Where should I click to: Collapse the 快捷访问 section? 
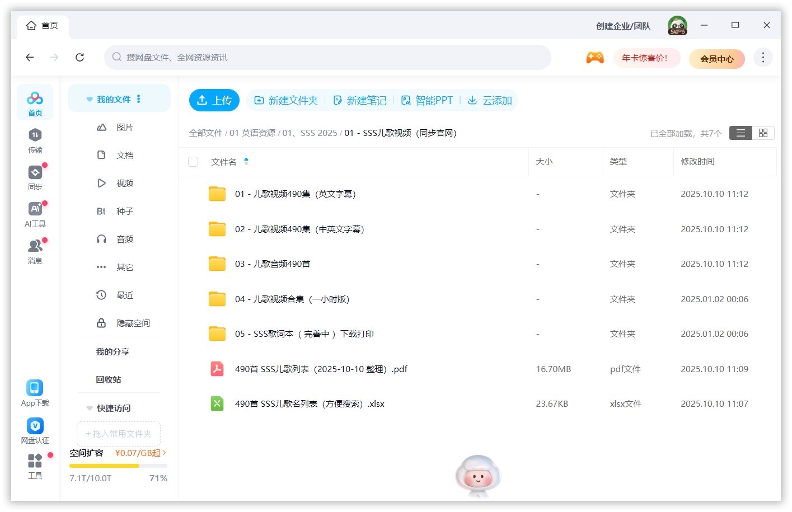point(90,408)
